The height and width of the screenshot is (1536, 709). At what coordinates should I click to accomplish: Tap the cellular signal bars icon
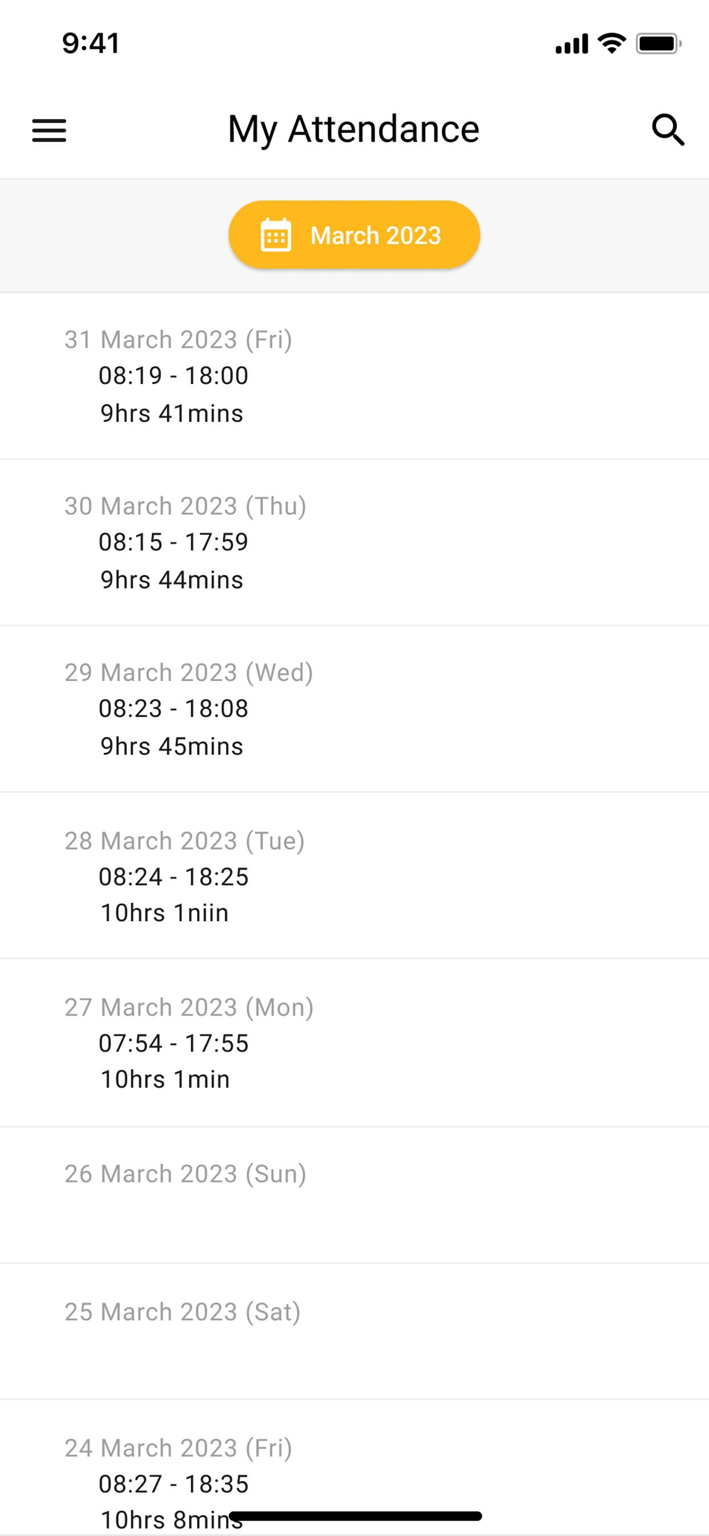point(571,44)
